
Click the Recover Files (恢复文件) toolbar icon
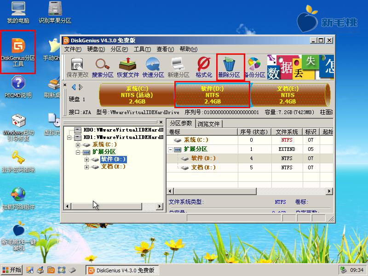click(x=128, y=68)
